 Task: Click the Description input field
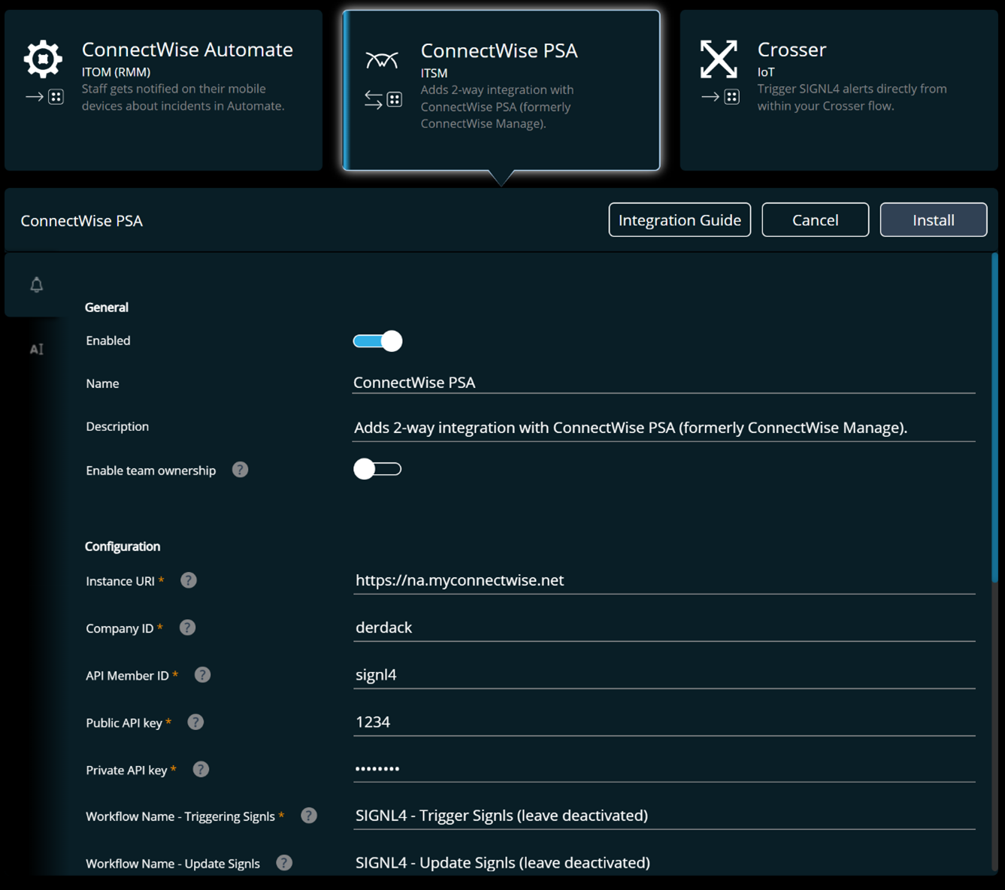pos(664,428)
